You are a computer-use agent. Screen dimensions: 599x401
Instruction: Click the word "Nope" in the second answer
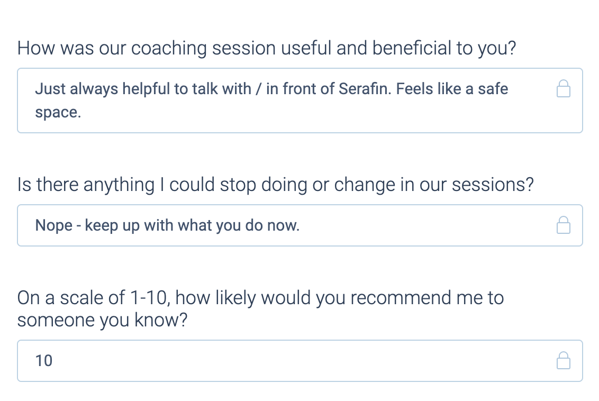tap(54, 225)
